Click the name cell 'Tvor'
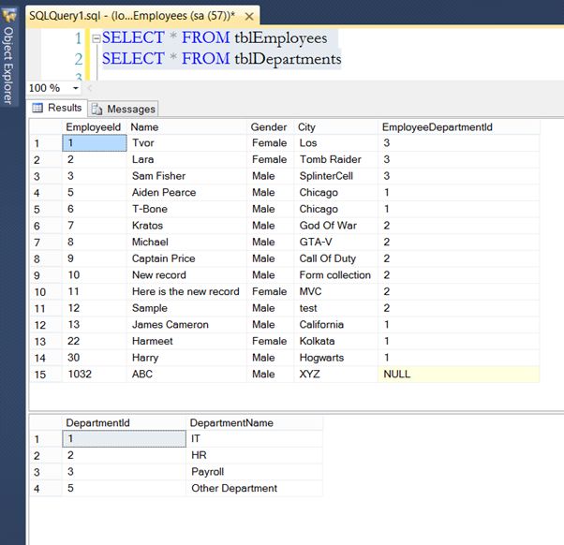The image size is (564, 545). tap(186, 142)
